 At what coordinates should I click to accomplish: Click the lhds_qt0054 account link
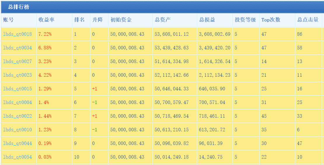[18, 157]
